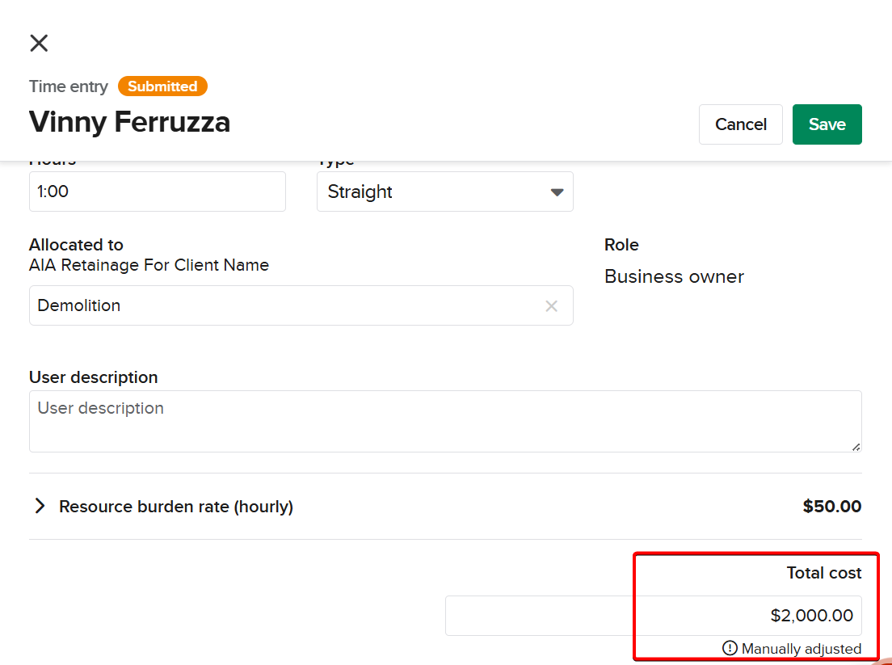Screen dimensions: 892x665
Task: Click the Manually adjusted warning icon
Action: [730, 648]
